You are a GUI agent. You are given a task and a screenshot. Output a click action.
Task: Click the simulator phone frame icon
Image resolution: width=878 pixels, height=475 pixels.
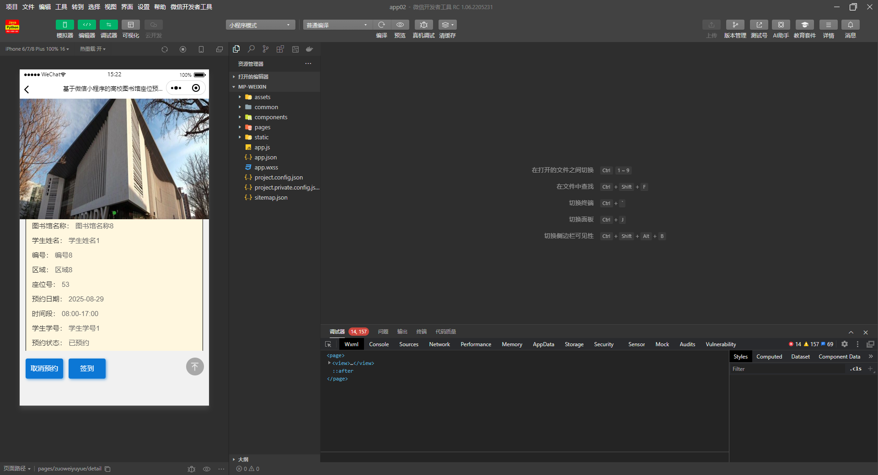point(201,49)
